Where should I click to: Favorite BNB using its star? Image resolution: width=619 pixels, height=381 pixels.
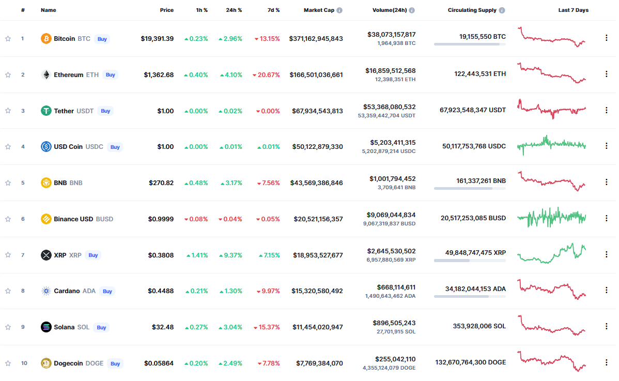pos(8,183)
